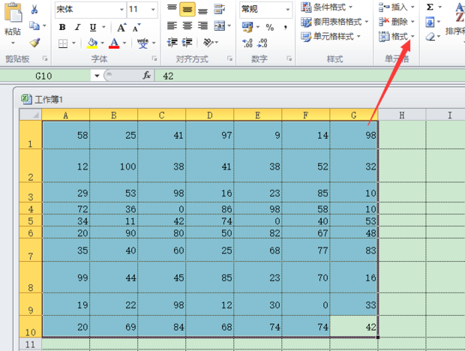Click Merge and Center icon

[x=220, y=26]
